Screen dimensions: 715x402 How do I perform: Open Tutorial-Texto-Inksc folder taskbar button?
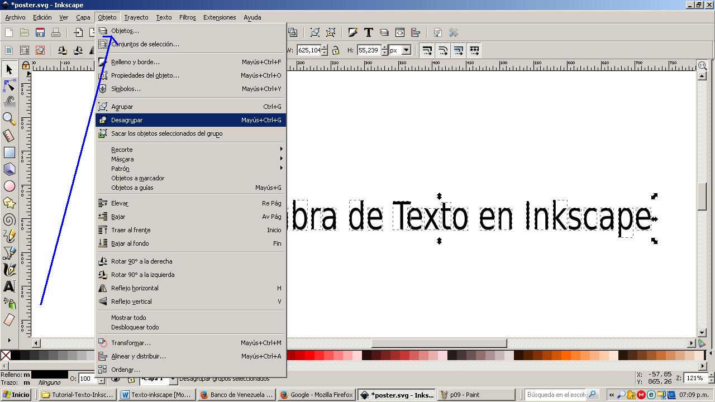click(x=78, y=395)
